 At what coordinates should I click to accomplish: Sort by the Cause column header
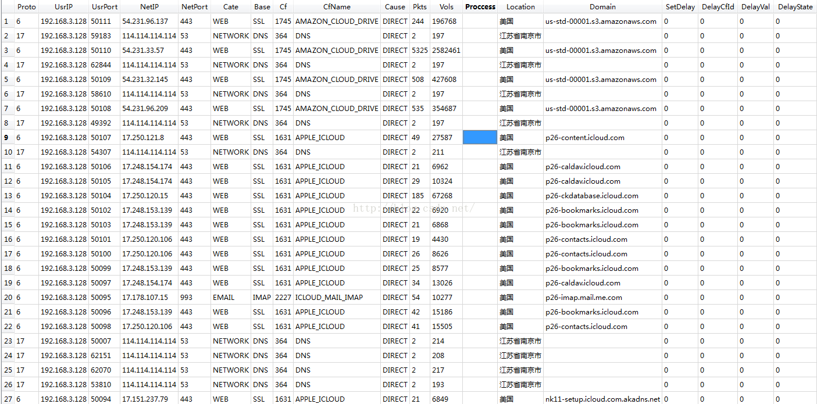click(395, 7)
